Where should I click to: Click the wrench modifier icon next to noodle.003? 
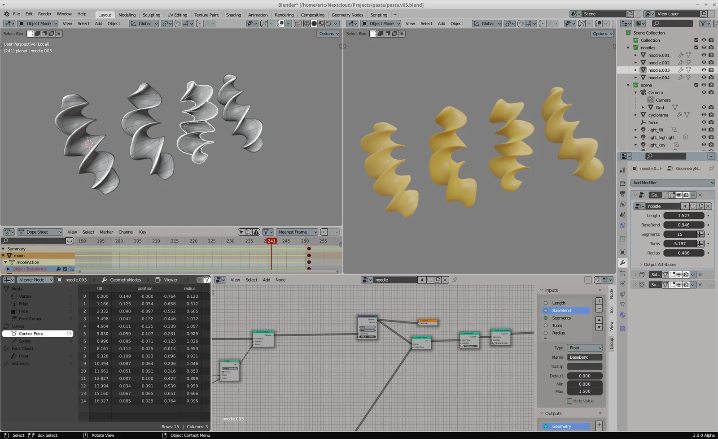[x=681, y=70]
